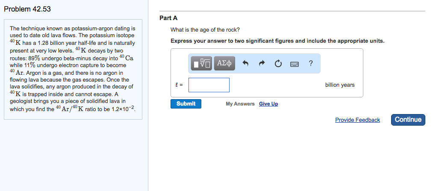The image size is (436, 191).
Task: Click the significant figures instruction text
Action: (277, 41)
